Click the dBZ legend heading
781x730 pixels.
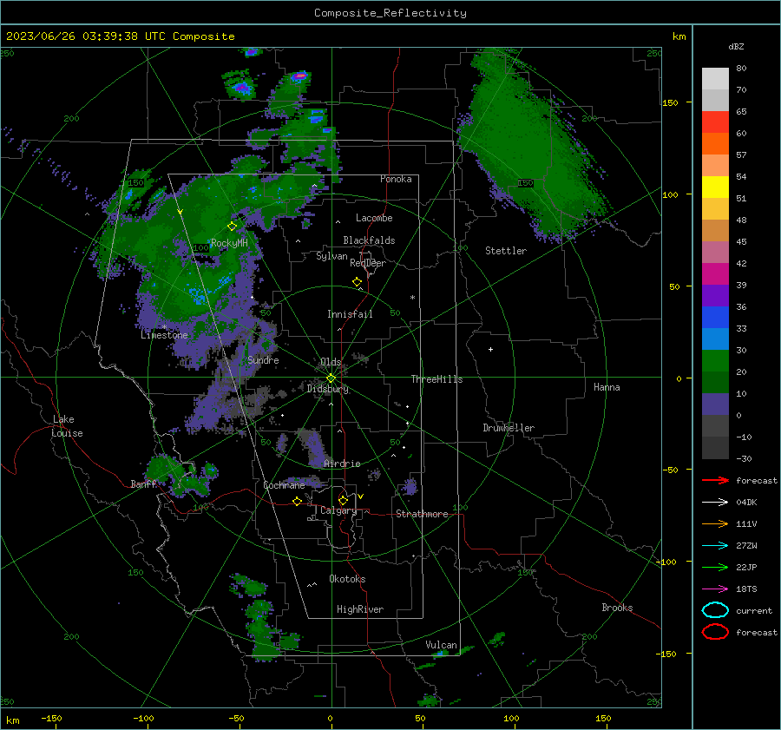tap(736, 46)
